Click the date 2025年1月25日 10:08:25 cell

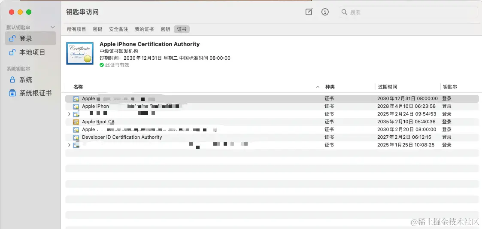406,145
